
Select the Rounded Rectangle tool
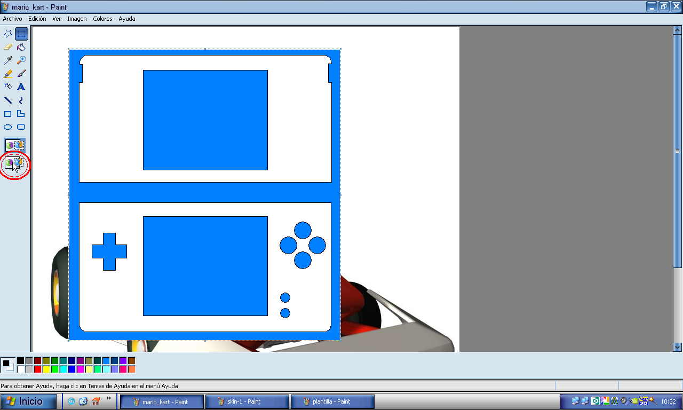click(x=21, y=127)
